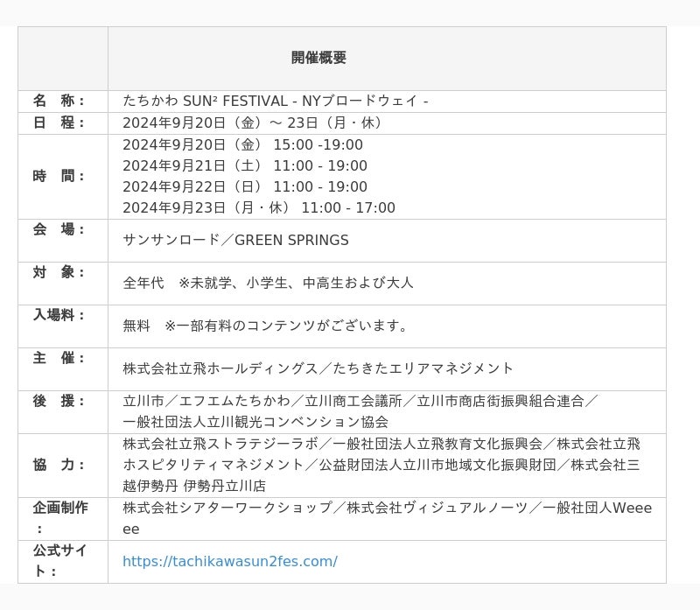Click the 開催概要 table header
The image size is (700, 610).
318,58
